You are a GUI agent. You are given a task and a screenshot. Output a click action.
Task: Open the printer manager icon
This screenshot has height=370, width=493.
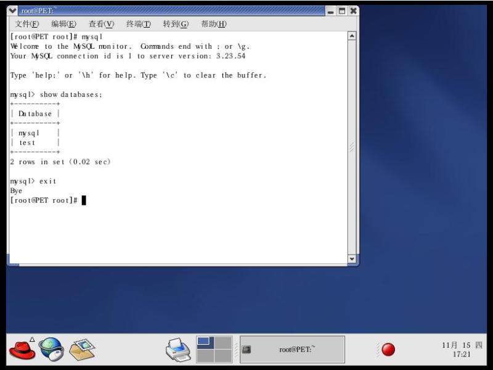[178, 350]
